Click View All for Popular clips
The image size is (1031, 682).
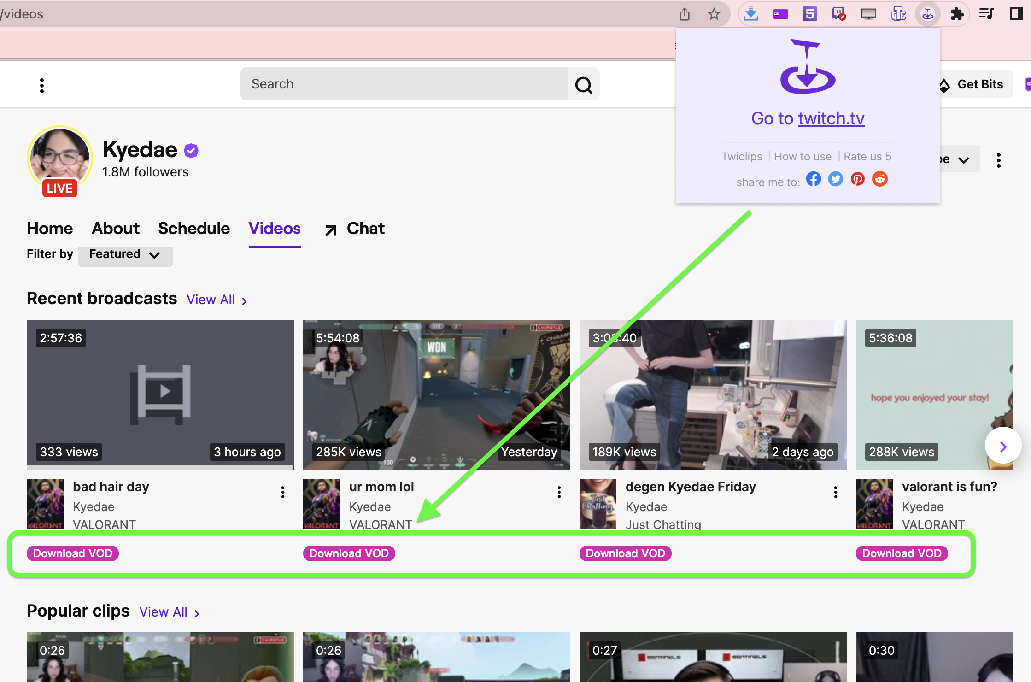point(169,612)
